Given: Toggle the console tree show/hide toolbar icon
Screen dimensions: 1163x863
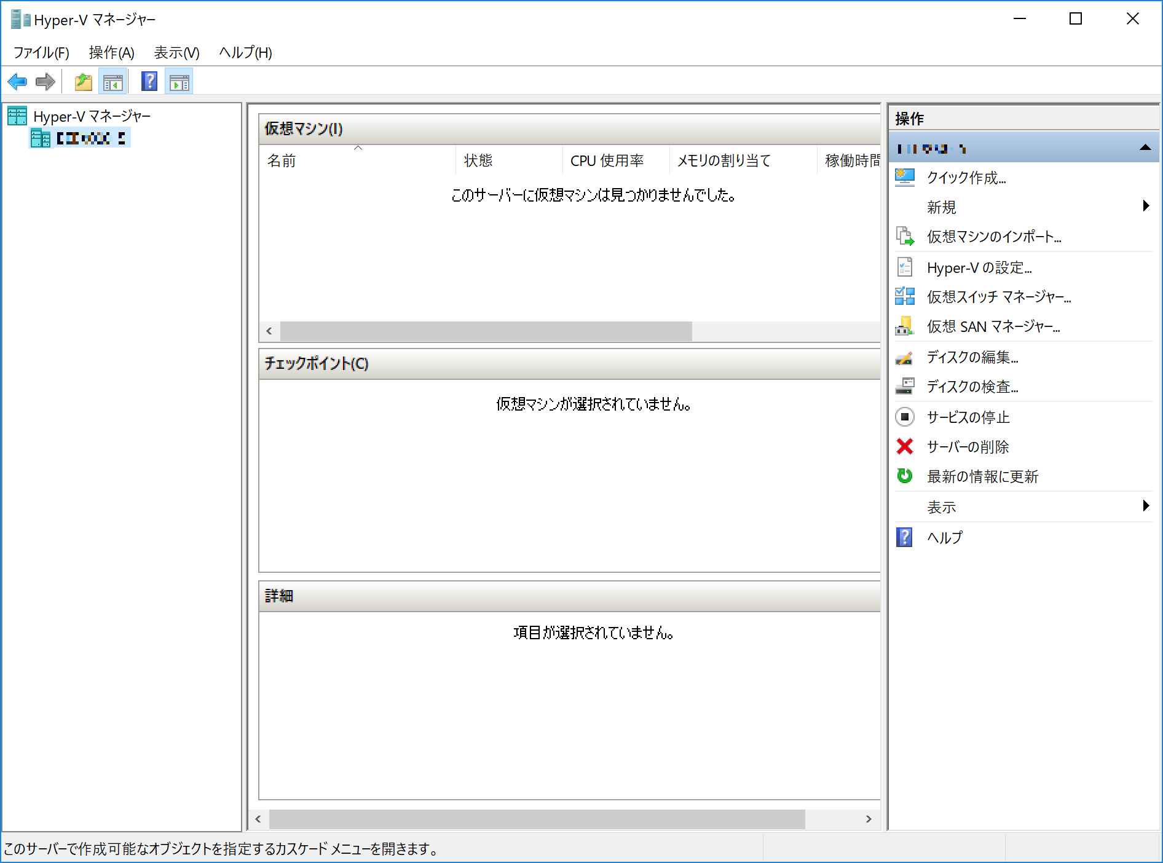Looking at the screenshot, I should coord(113,81).
